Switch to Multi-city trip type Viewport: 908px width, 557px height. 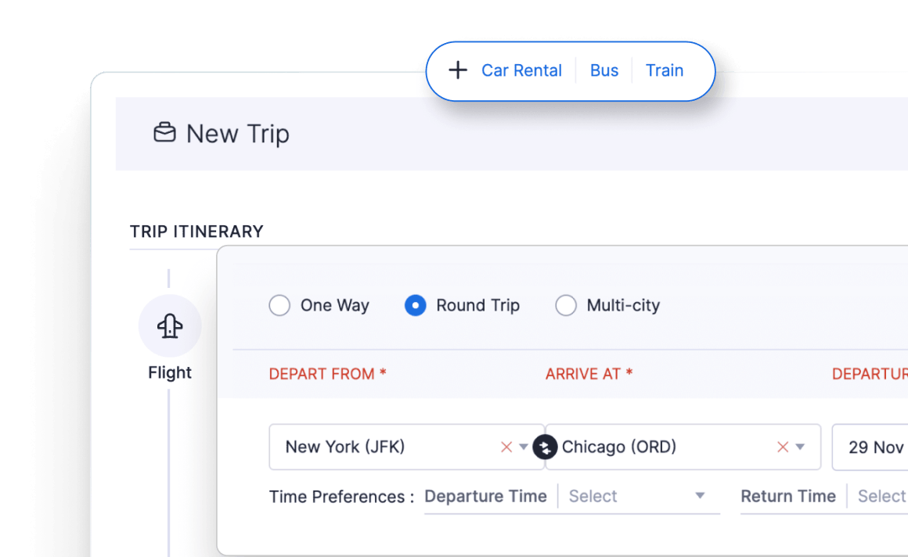click(566, 305)
